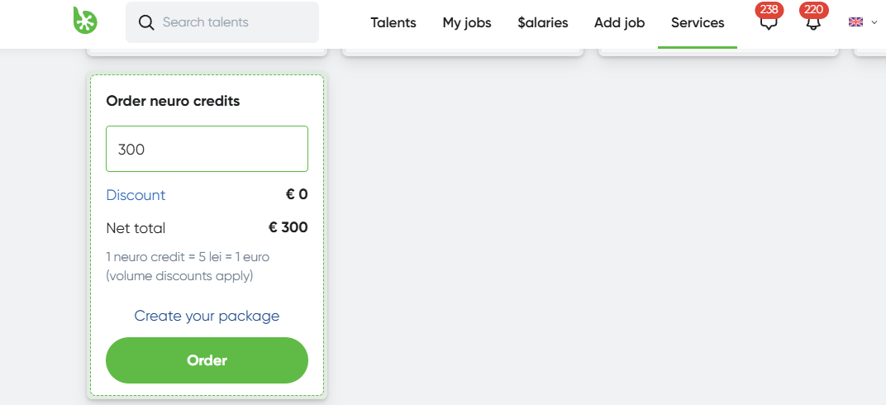Click the Order neuro credits heading

point(173,101)
